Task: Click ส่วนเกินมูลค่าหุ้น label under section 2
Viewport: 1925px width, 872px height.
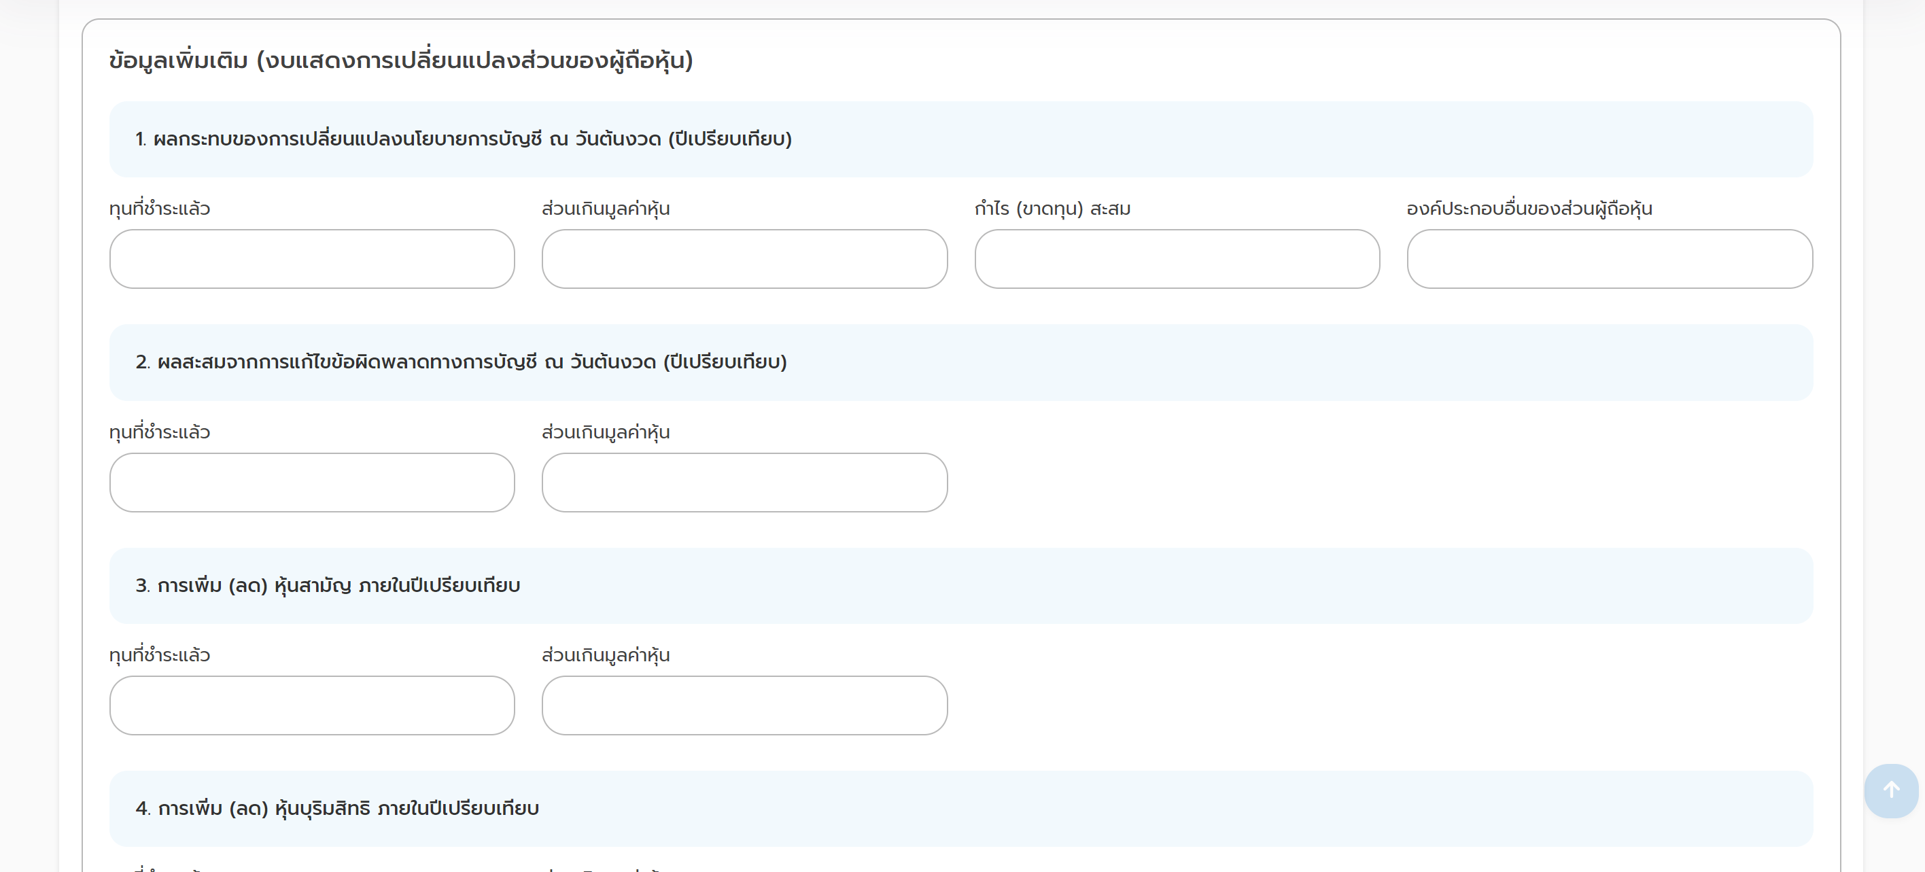Action: 605,432
